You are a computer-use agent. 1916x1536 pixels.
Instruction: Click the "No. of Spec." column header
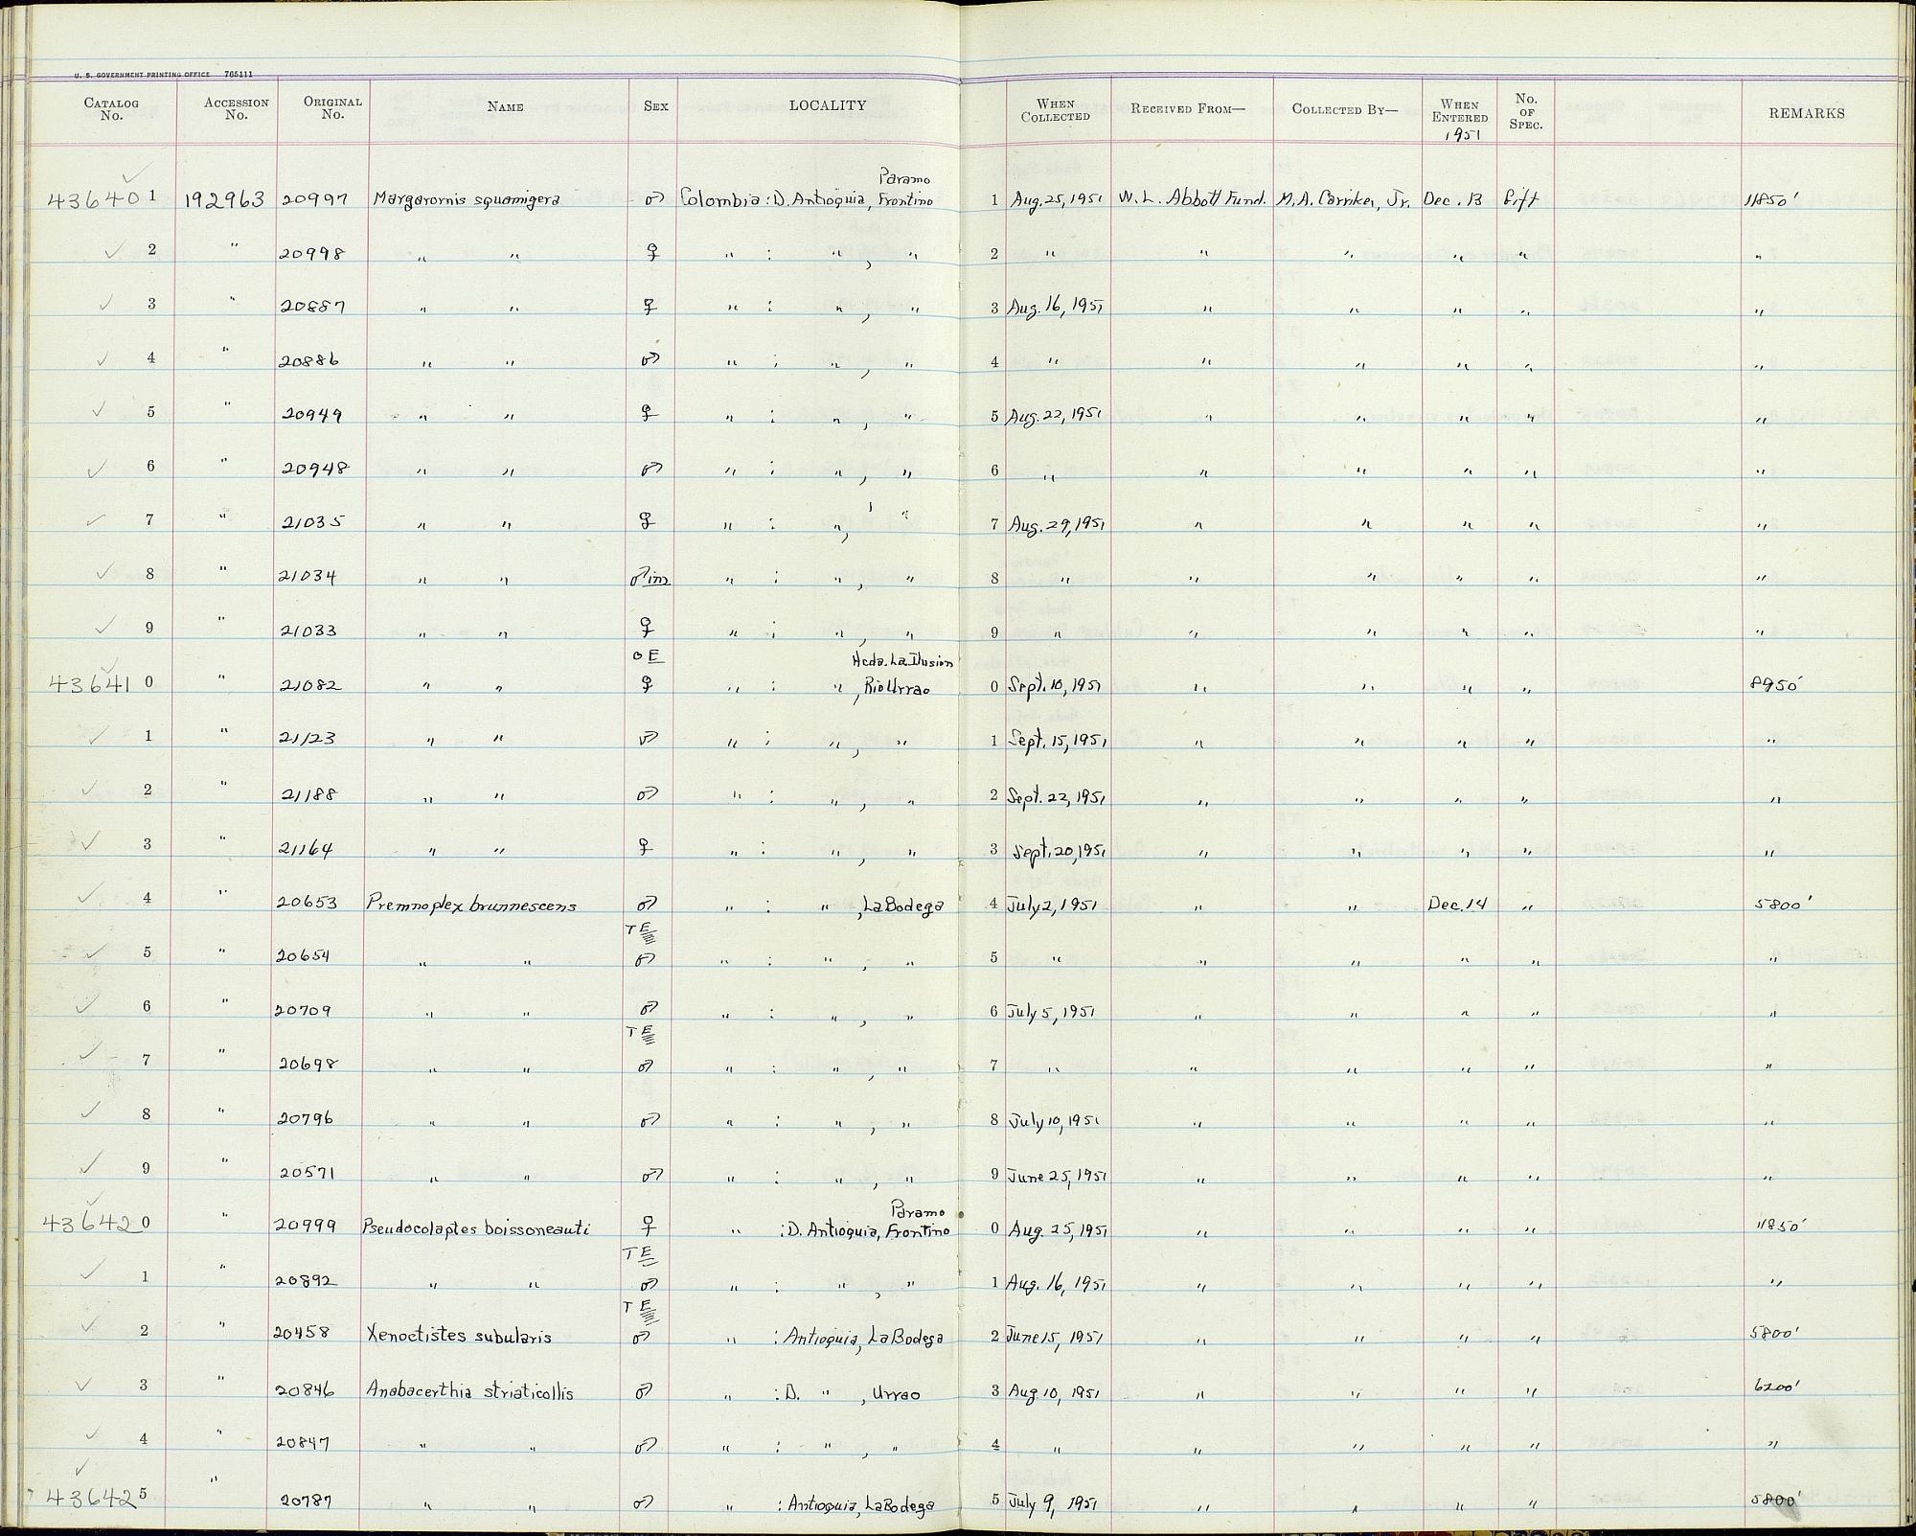coord(1526,112)
